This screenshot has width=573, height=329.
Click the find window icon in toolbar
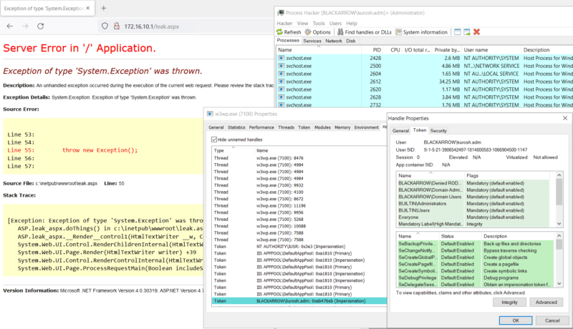pos(457,32)
